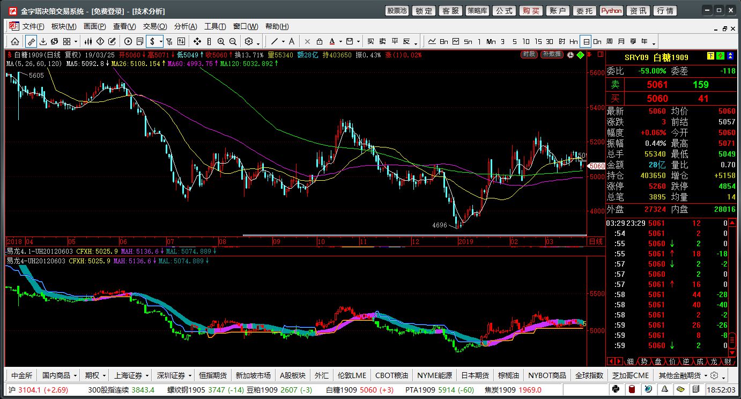The height and width of the screenshot is (399, 741).
Task: Switch to the time-share line chart icon
Action: click(432, 41)
